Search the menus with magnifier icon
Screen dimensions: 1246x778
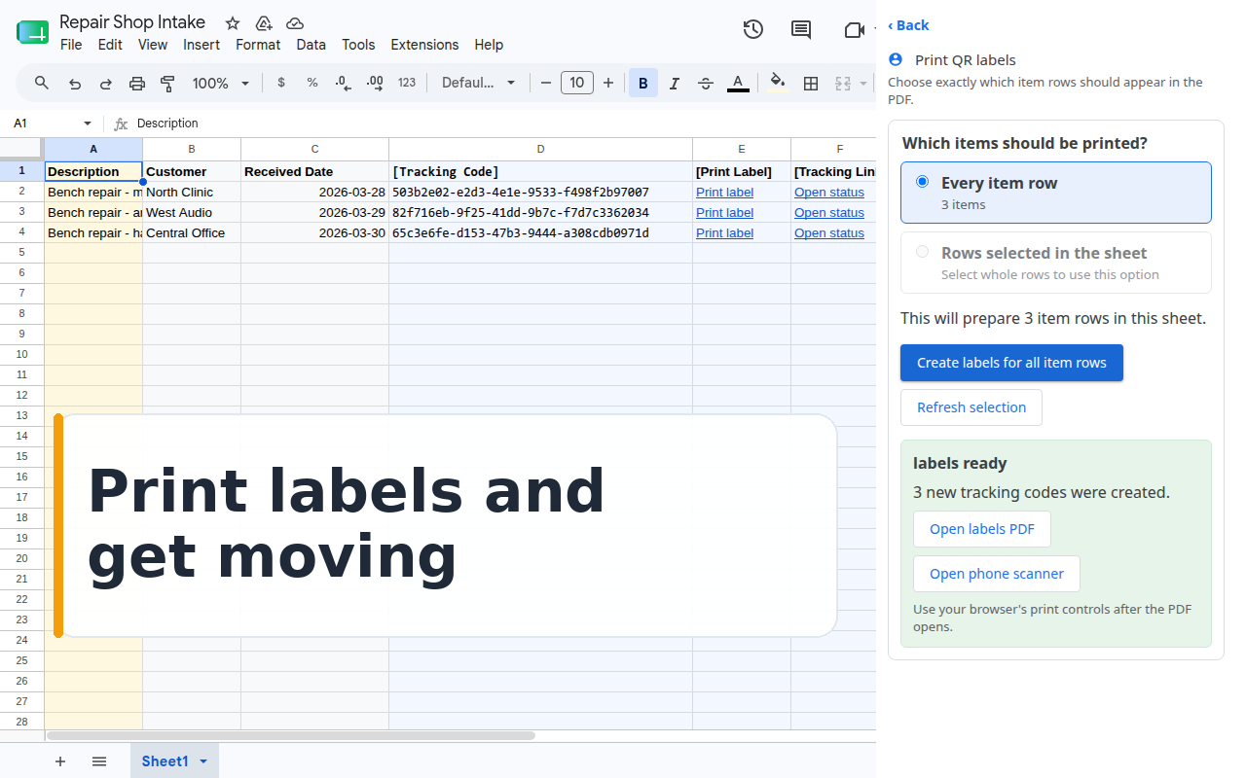pos(42,83)
